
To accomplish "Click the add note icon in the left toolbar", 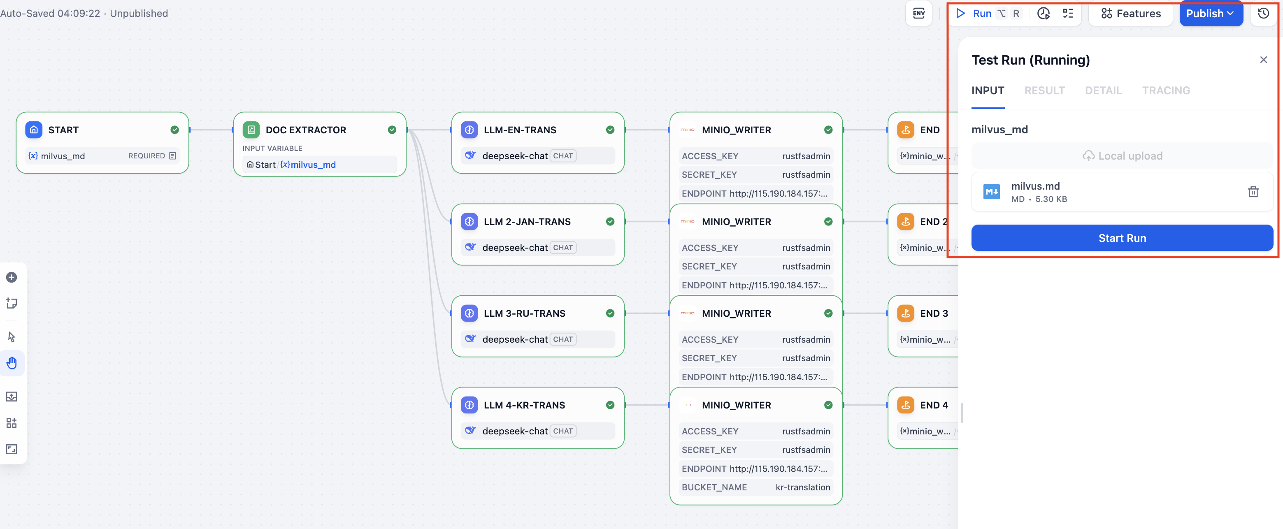I will [x=12, y=303].
